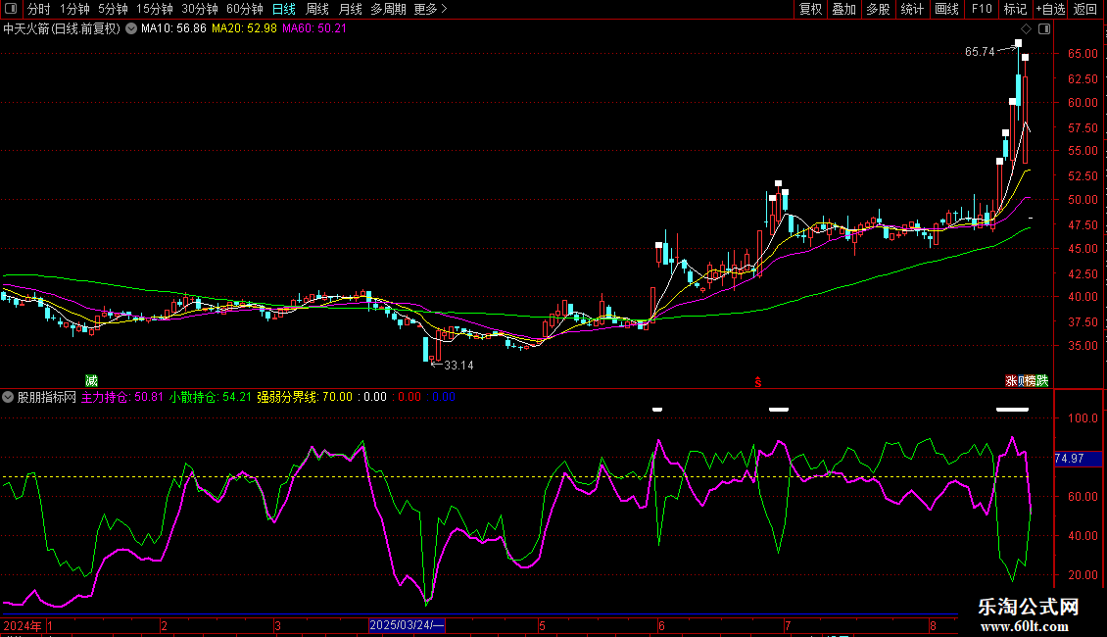Click the 返回 back button

point(1085,9)
